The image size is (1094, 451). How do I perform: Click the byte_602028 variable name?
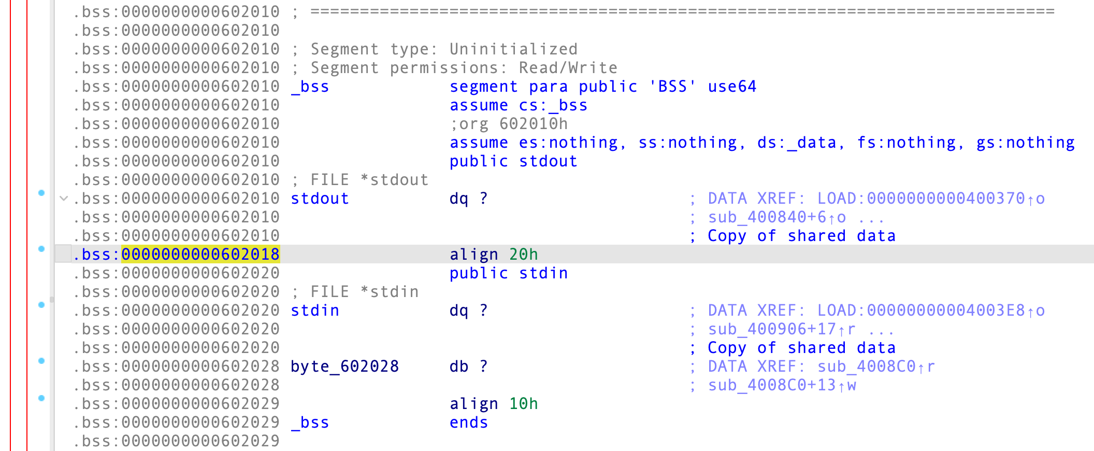(344, 367)
